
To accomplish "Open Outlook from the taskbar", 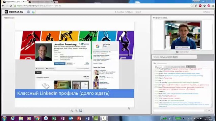I will coord(71,118).
